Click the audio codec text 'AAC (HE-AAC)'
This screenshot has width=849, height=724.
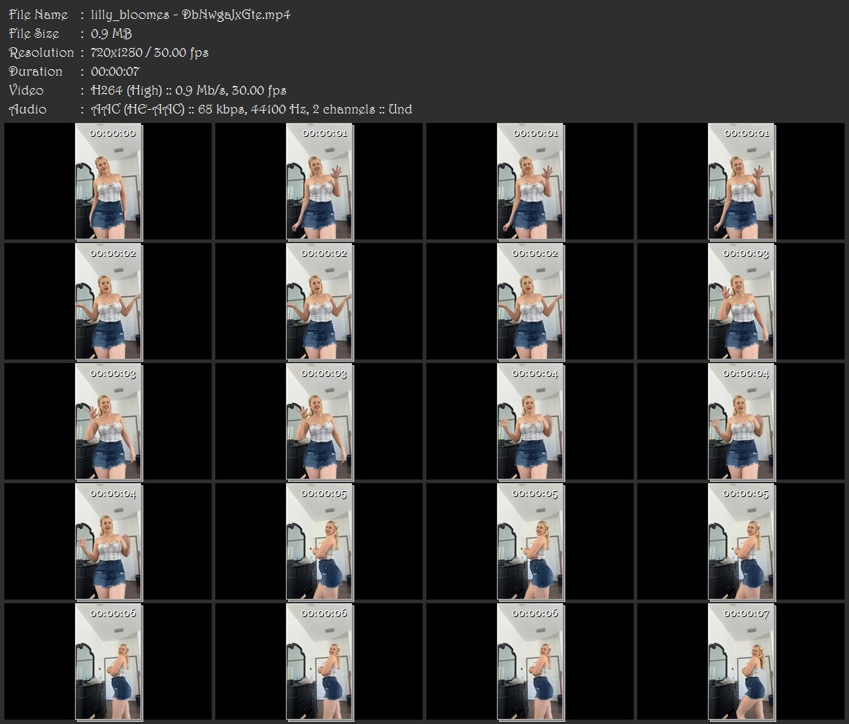pyautogui.click(x=137, y=109)
